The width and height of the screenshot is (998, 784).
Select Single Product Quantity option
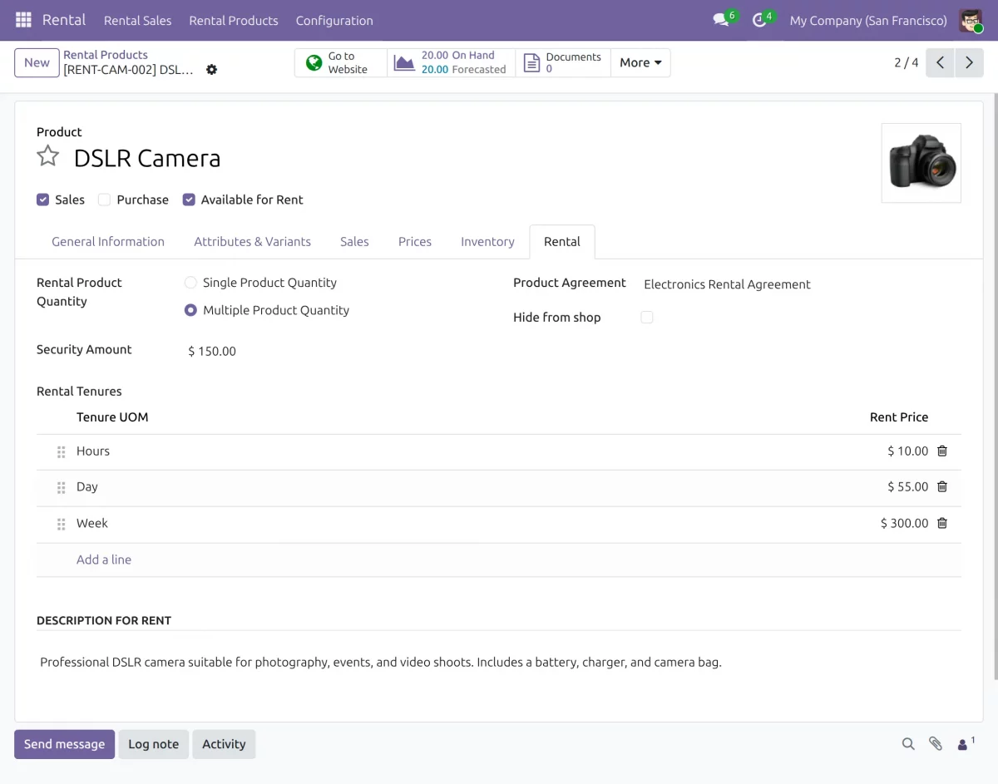tap(190, 283)
